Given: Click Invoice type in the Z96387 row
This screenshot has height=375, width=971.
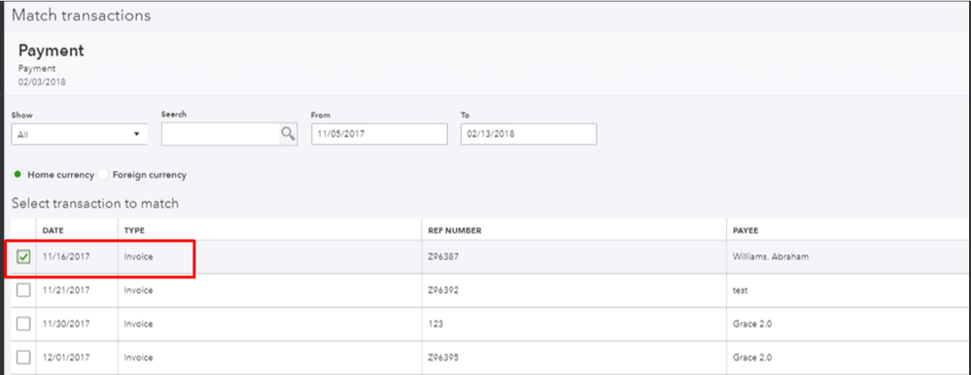Looking at the screenshot, I should pyautogui.click(x=138, y=256).
